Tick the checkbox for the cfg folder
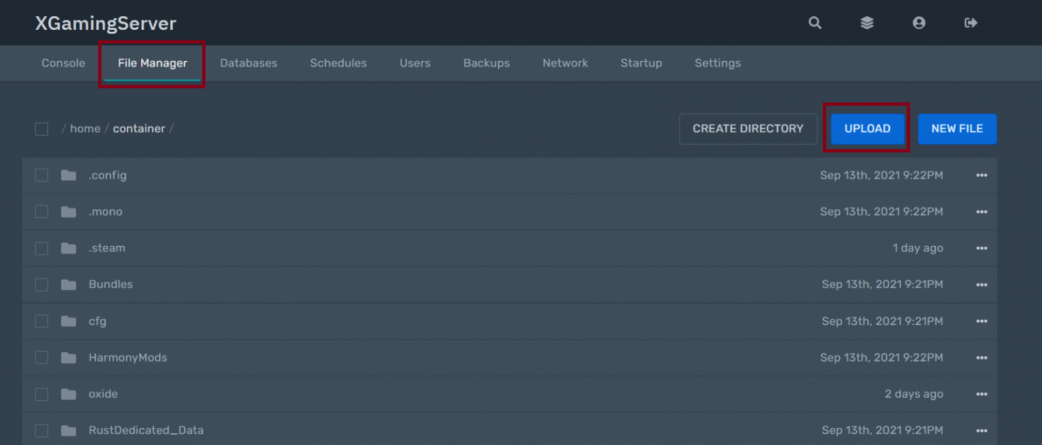The image size is (1042, 445). (41, 321)
